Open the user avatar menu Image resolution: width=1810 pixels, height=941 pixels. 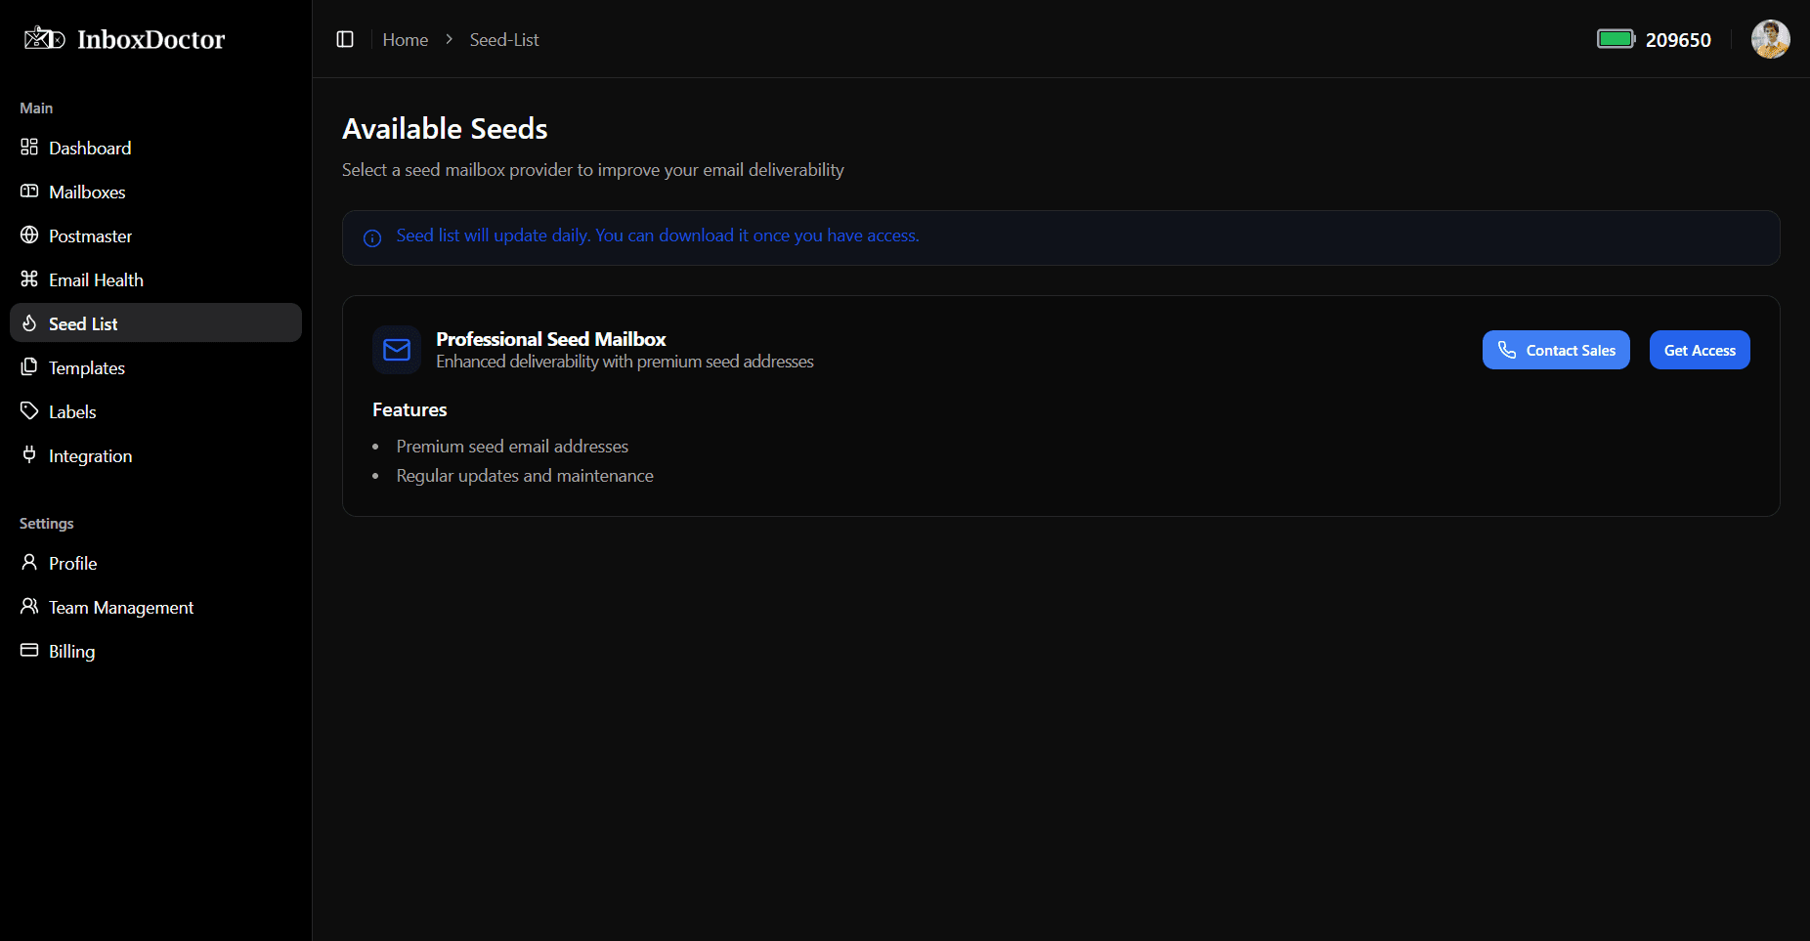pyautogui.click(x=1770, y=39)
